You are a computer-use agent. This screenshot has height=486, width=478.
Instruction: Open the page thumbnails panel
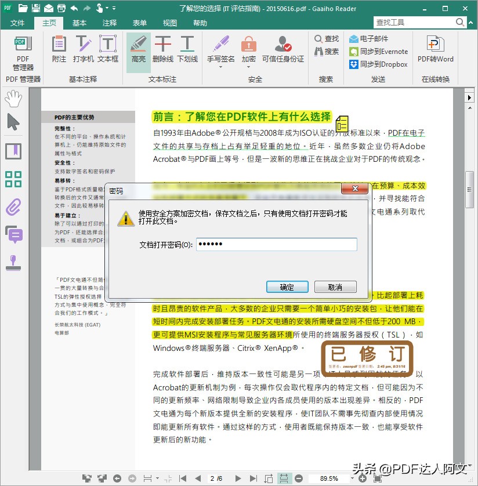tap(13, 179)
